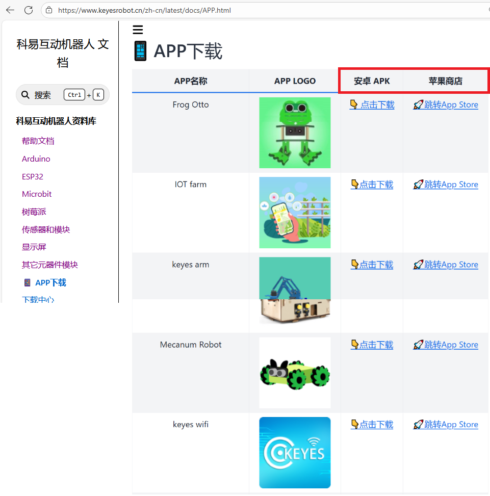Click the browser address bar URL
The height and width of the screenshot is (496, 490).
tap(145, 10)
